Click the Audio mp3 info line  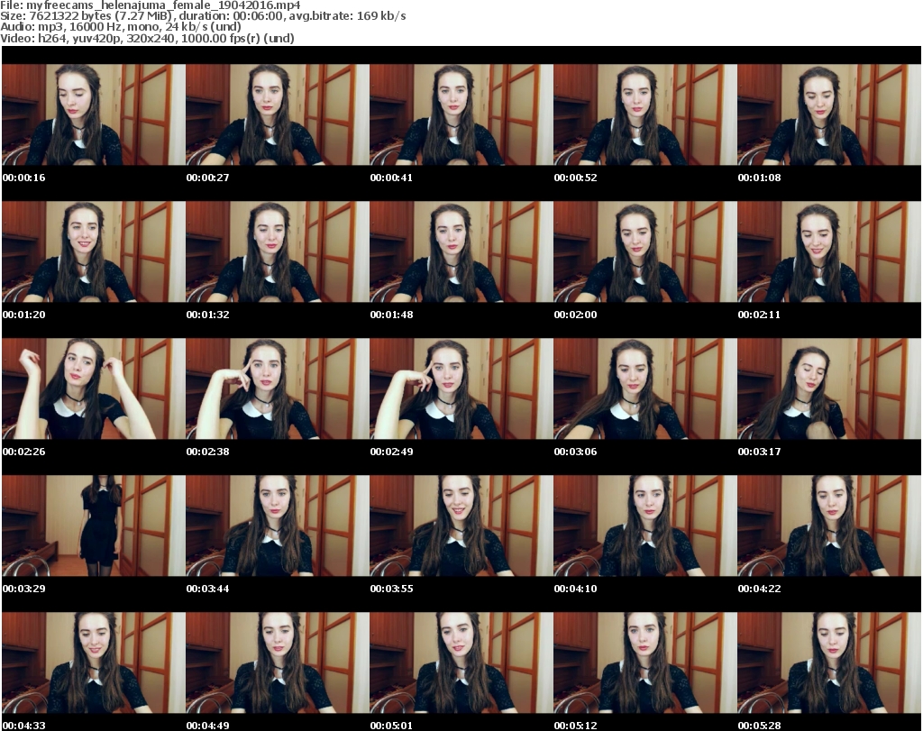pos(121,27)
